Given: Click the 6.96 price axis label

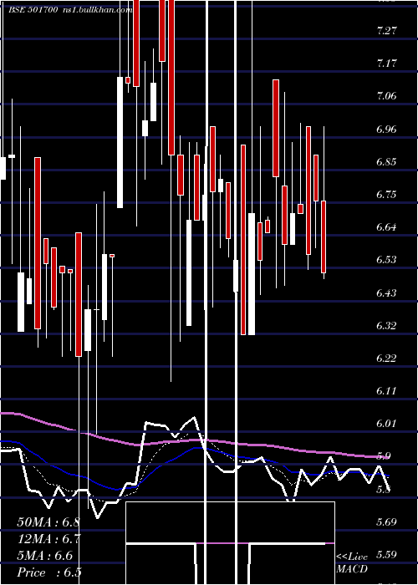Looking at the screenshot, I should coord(386,129).
